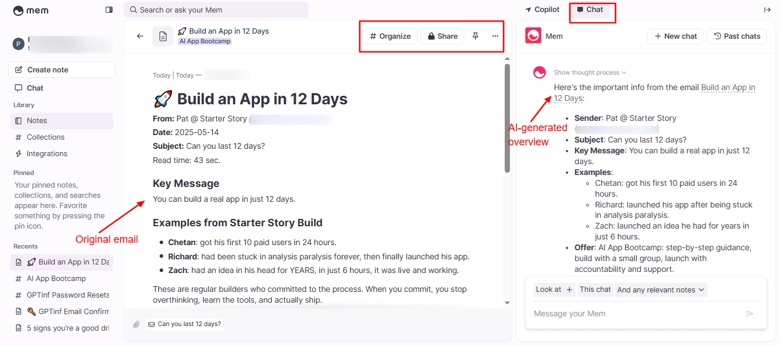780x346 pixels.
Task: Click the paperclip attachment icon
Action: click(136, 324)
